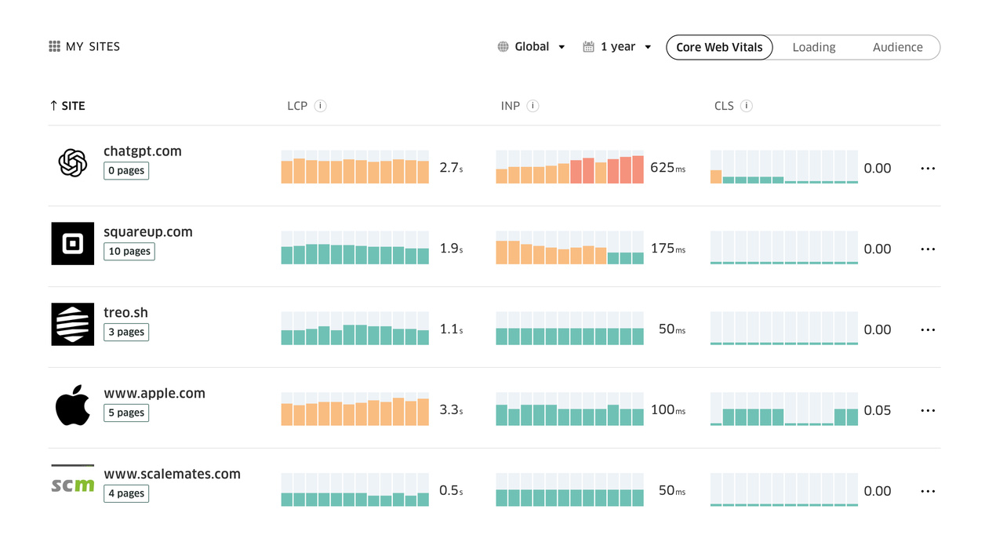Switch to the Audience view
Screen dimensions: 985x560
tap(897, 48)
